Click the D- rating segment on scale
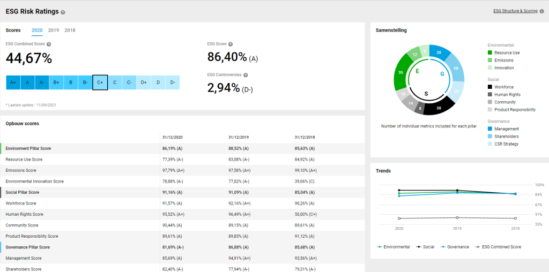 173,82
